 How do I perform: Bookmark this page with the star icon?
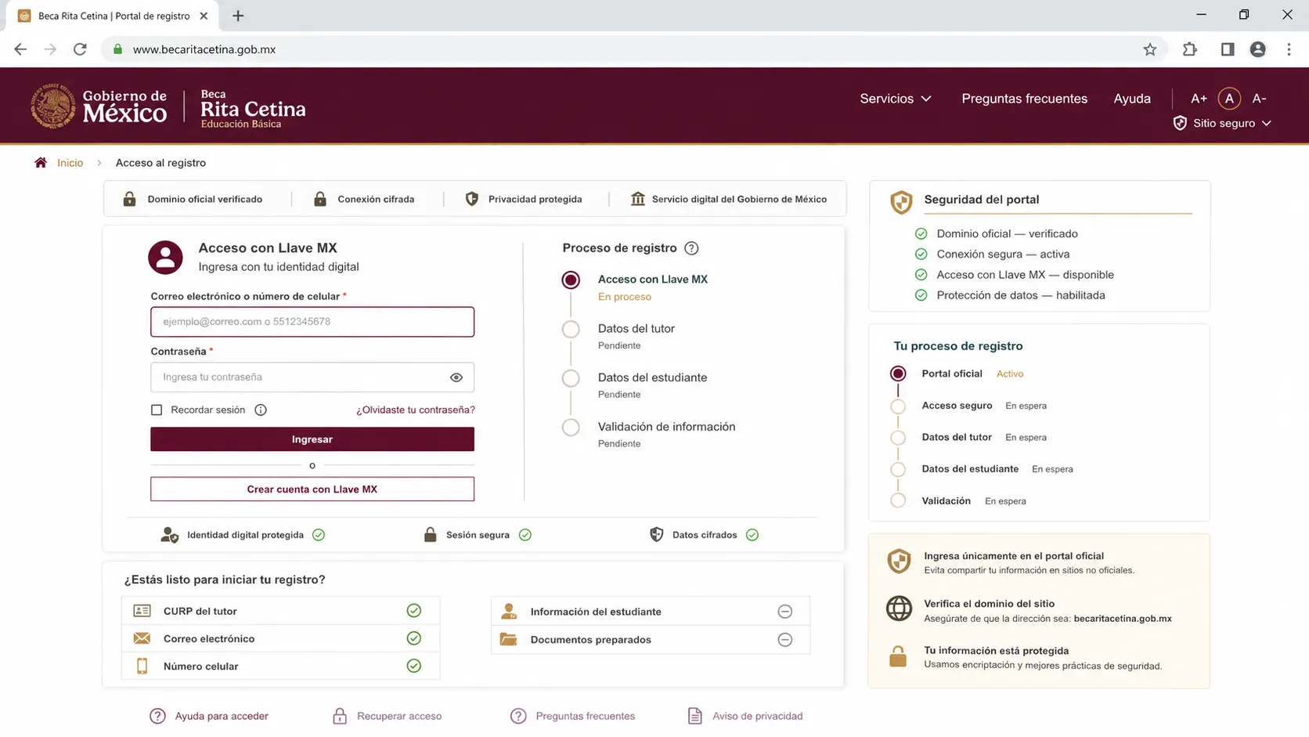tap(1149, 49)
